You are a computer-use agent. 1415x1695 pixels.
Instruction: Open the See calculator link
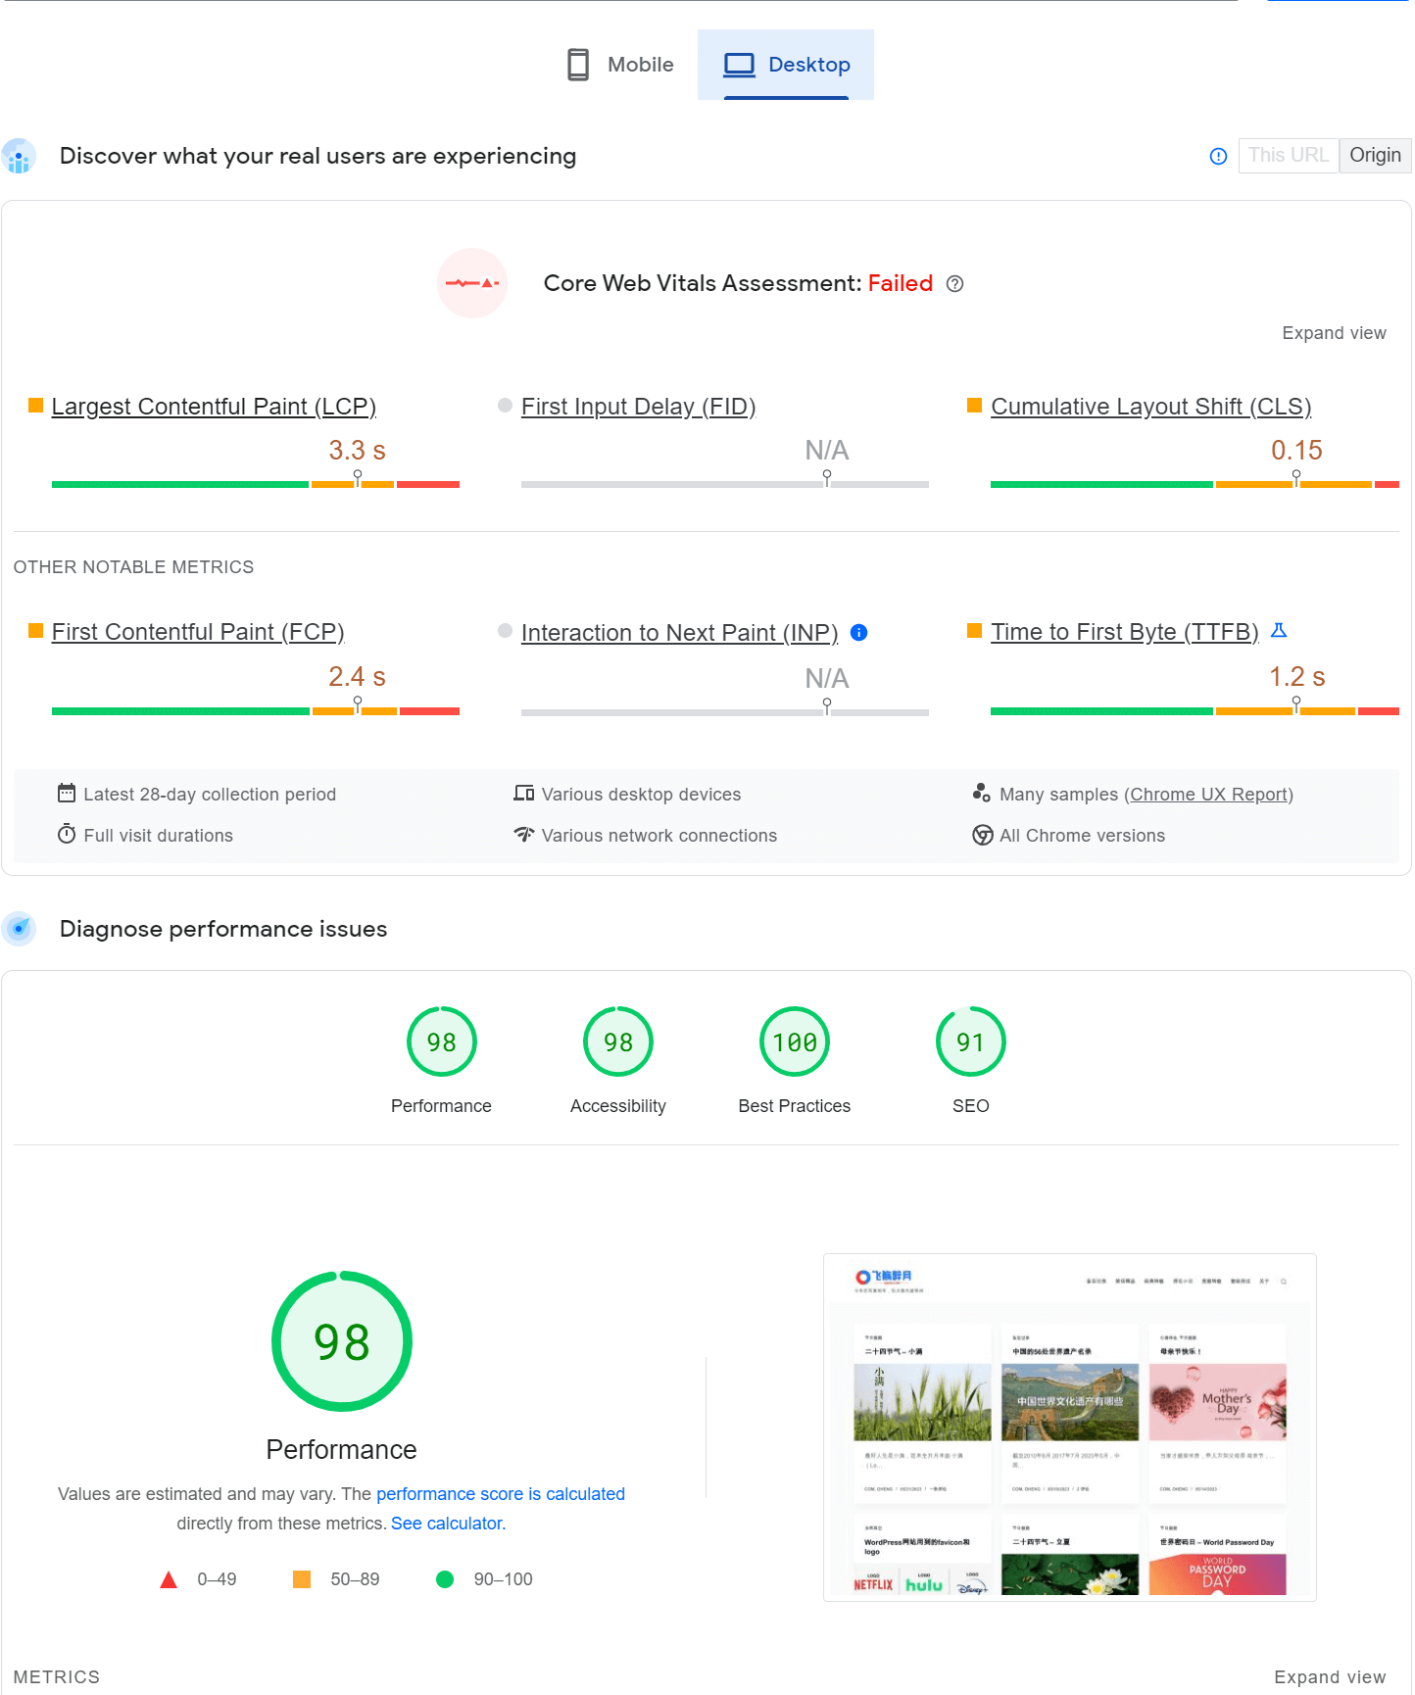[447, 1524]
